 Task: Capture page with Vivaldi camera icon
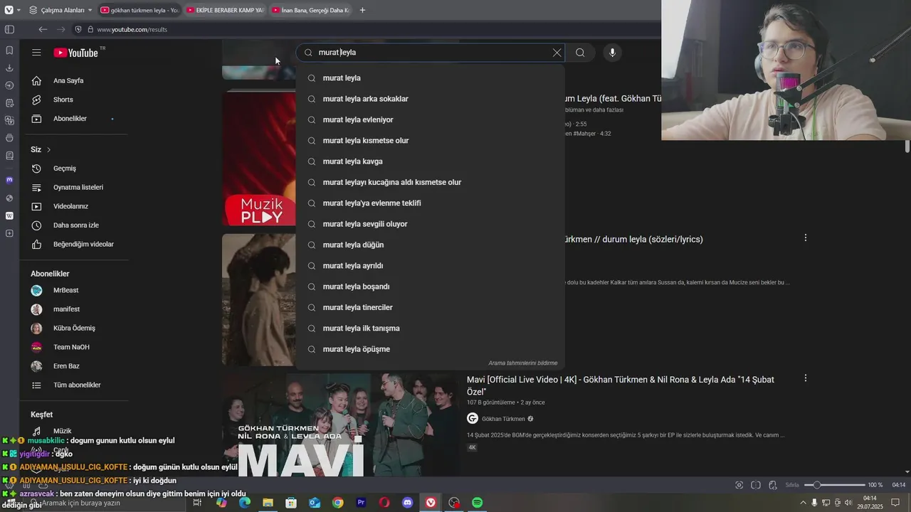click(x=739, y=485)
